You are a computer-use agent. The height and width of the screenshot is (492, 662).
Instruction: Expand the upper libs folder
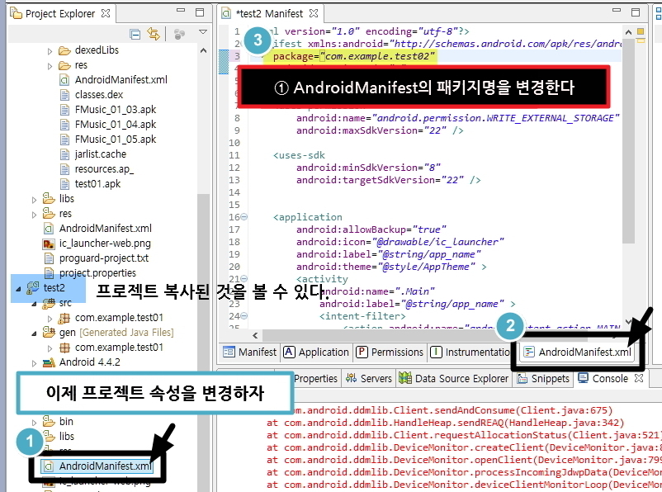tap(34, 200)
